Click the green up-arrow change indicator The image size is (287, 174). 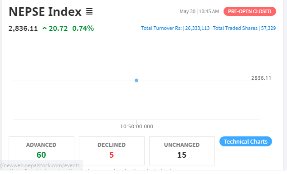44,28
